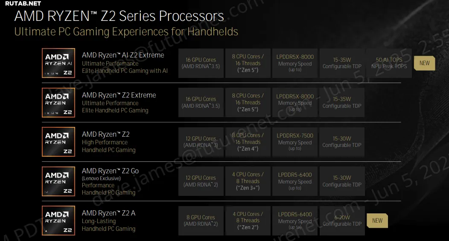
Task: Click the Z2 Series Processors main heading
Action: [119, 16]
